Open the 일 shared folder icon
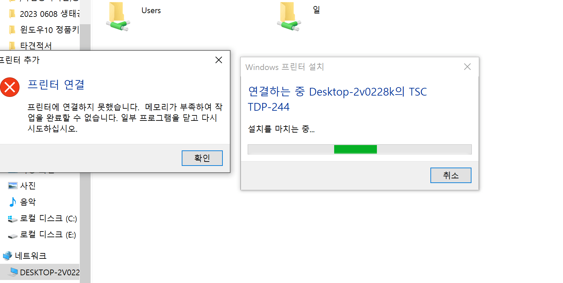The width and height of the screenshot is (563, 283). click(289, 16)
